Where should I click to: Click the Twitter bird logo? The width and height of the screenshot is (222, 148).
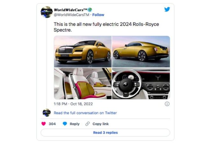[x=167, y=10]
